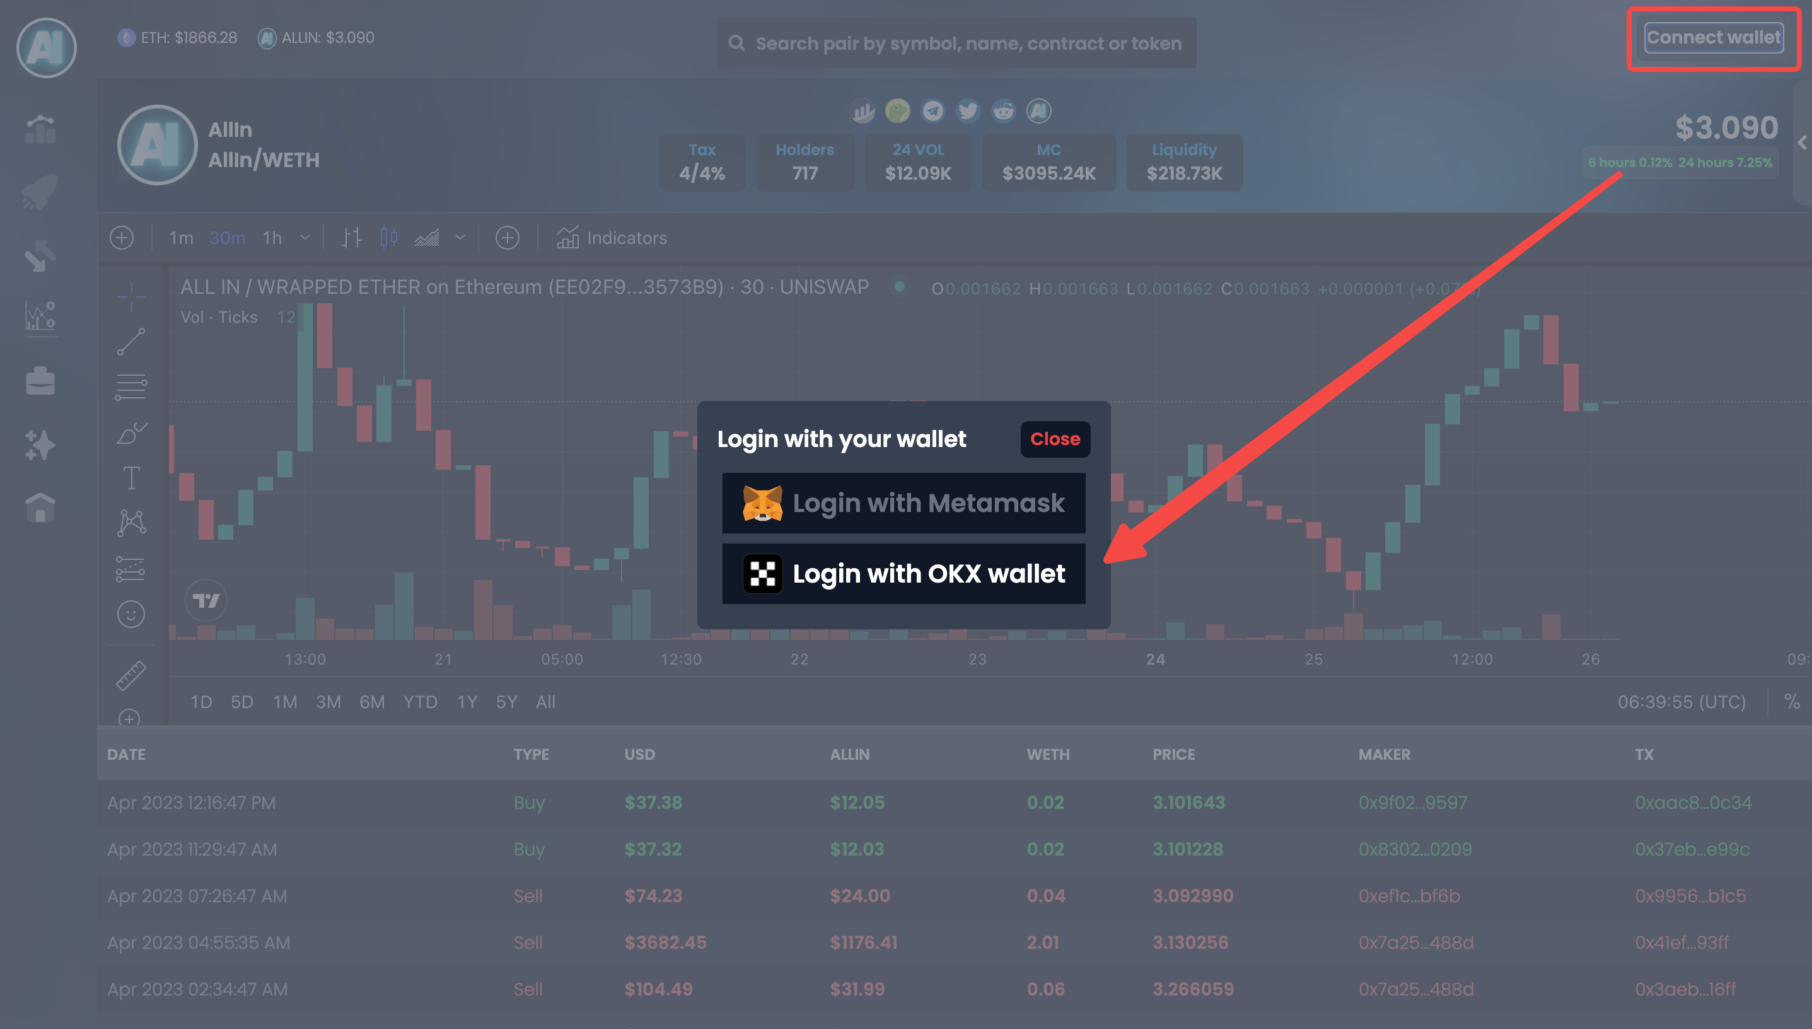
Task: Open the emoji icon tool in chart
Action: click(x=131, y=613)
